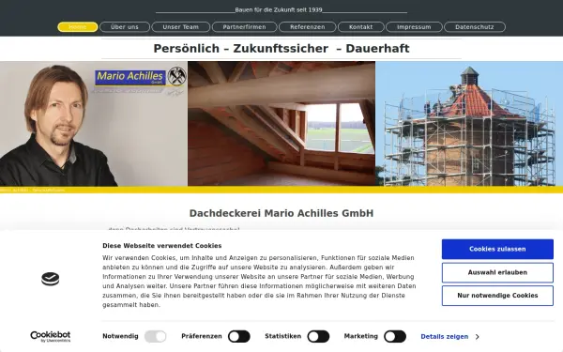Open Partnerfirmen in navigation
Image resolution: width=563 pixels, height=352 pixels.
[245, 27]
